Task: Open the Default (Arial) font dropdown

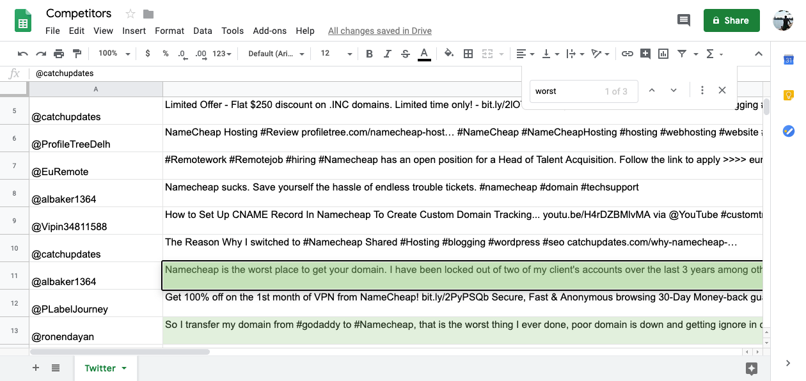Action: pyautogui.click(x=276, y=54)
